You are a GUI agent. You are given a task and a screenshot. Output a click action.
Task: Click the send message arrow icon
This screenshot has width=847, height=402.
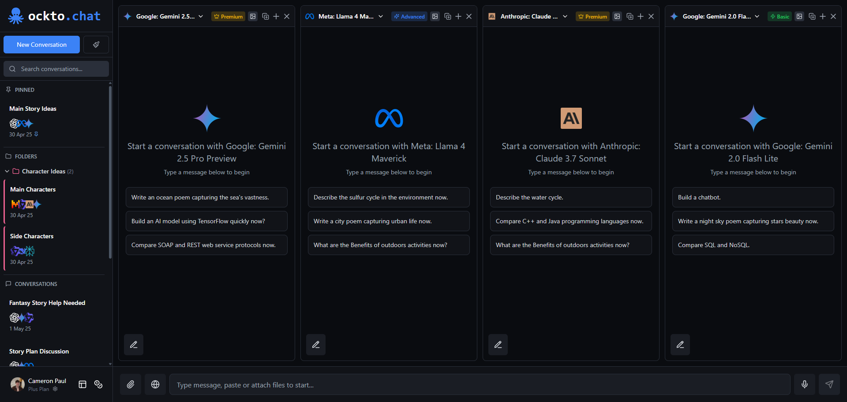(829, 384)
